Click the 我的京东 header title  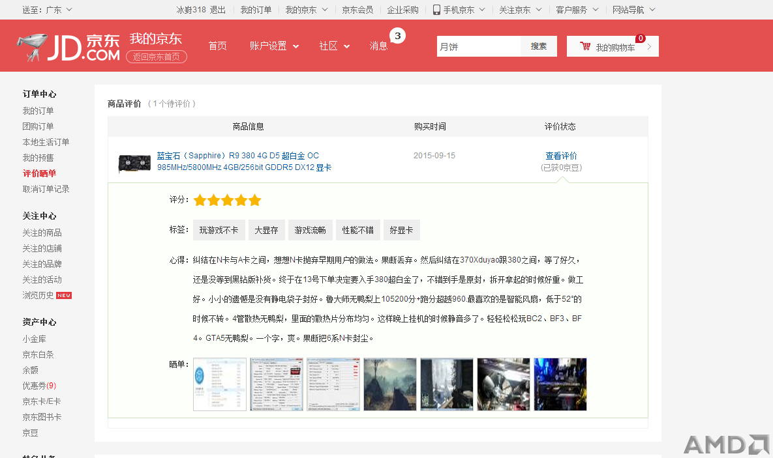click(156, 39)
